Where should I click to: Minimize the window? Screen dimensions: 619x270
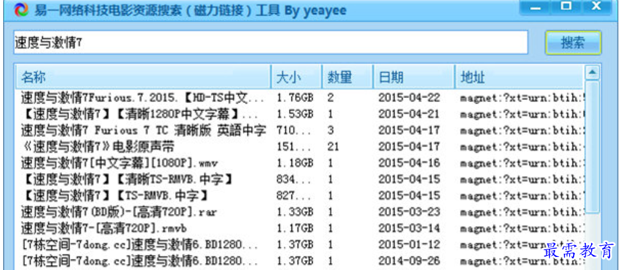click(535, 7)
